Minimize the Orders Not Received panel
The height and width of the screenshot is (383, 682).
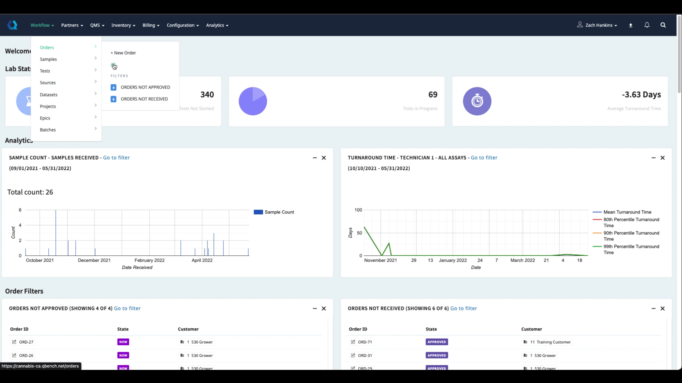coord(653,309)
